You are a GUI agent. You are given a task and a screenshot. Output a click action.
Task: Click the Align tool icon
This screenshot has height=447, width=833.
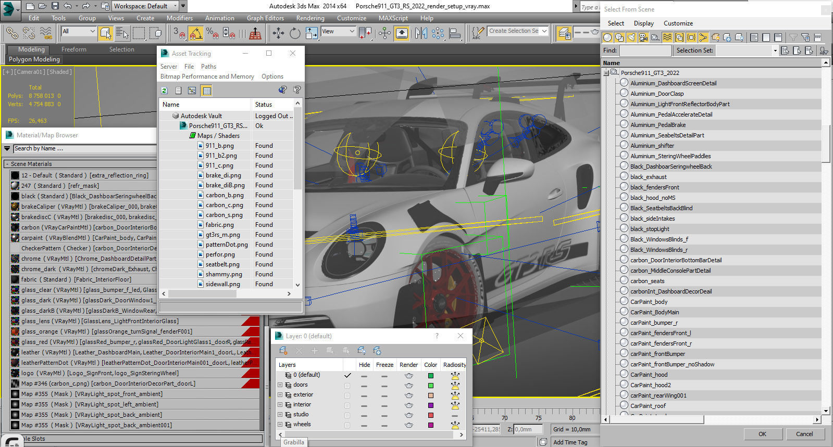(455, 33)
